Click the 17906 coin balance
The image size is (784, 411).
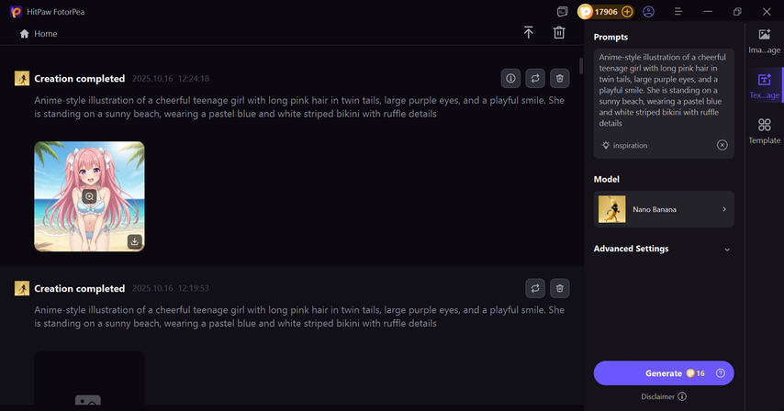(x=606, y=12)
